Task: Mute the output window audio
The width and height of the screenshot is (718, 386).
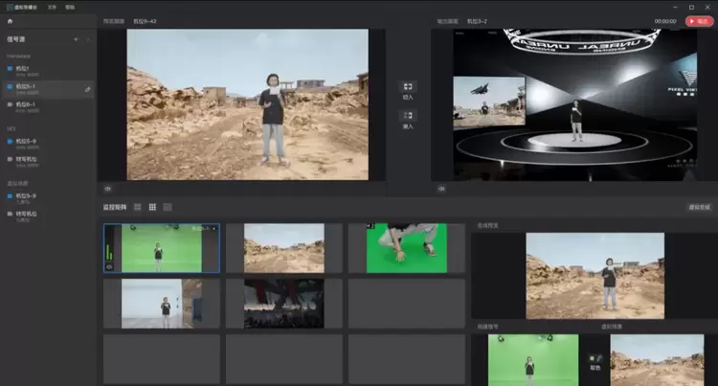Action: (x=441, y=189)
